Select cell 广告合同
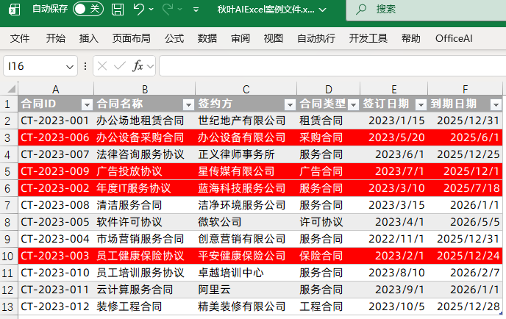The height and width of the screenshot is (319, 506). 328,171
